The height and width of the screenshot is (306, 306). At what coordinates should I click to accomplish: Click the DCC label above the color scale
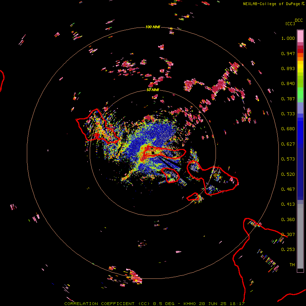[299, 20]
